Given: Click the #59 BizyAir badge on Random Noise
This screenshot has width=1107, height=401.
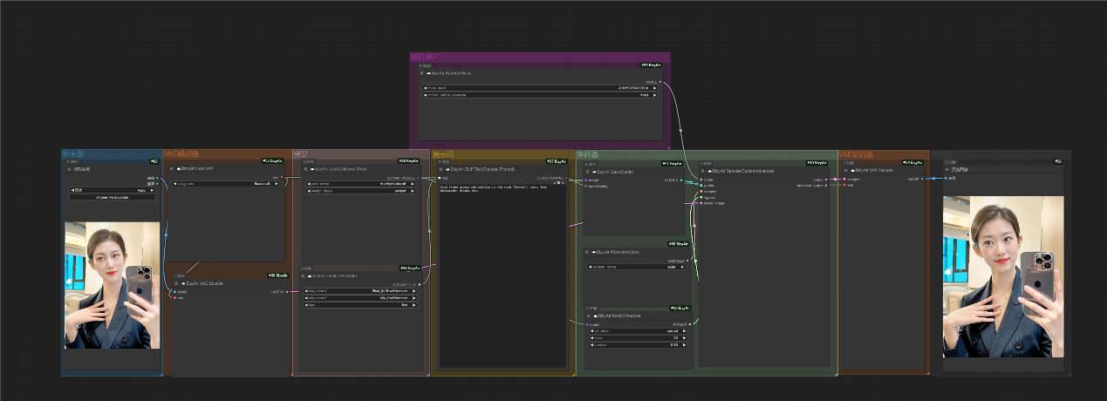Looking at the screenshot, I should click(x=651, y=65).
